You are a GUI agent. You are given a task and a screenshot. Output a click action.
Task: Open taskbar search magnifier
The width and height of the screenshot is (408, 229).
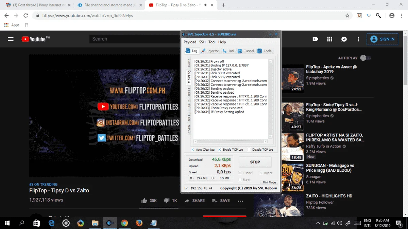point(21,223)
